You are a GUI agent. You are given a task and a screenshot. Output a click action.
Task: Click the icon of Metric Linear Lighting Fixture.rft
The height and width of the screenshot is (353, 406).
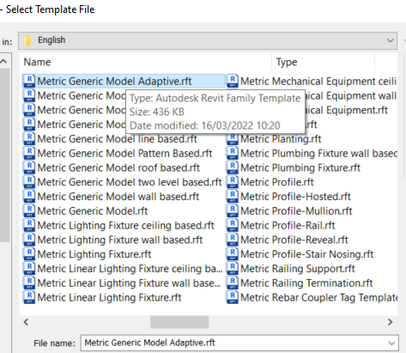tap(29, 297)
